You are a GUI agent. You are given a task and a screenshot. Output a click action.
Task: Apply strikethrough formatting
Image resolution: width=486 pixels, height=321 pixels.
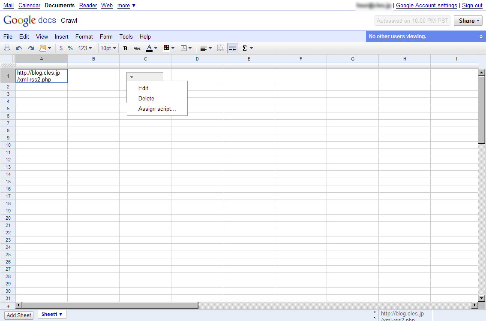(x=137, y=48)
